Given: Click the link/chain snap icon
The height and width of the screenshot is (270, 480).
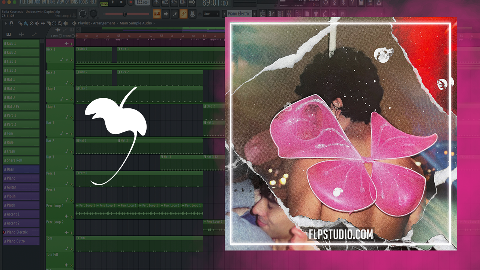Looking at the screenshot, I should [x=183, y=13].
